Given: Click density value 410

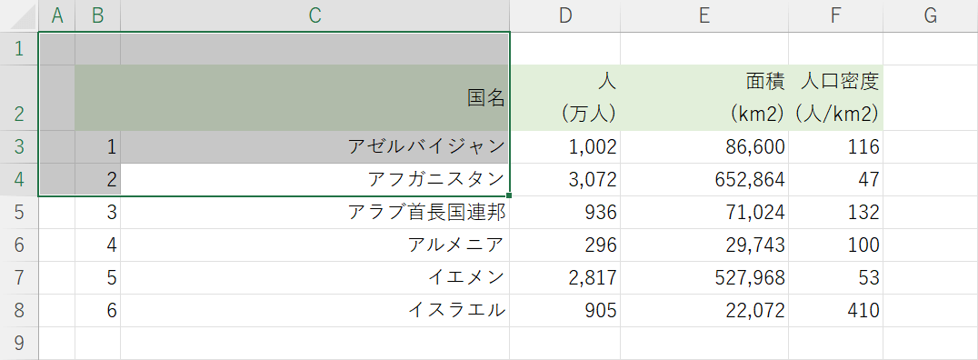Looking at the screenshot, I should click(836, 311).
